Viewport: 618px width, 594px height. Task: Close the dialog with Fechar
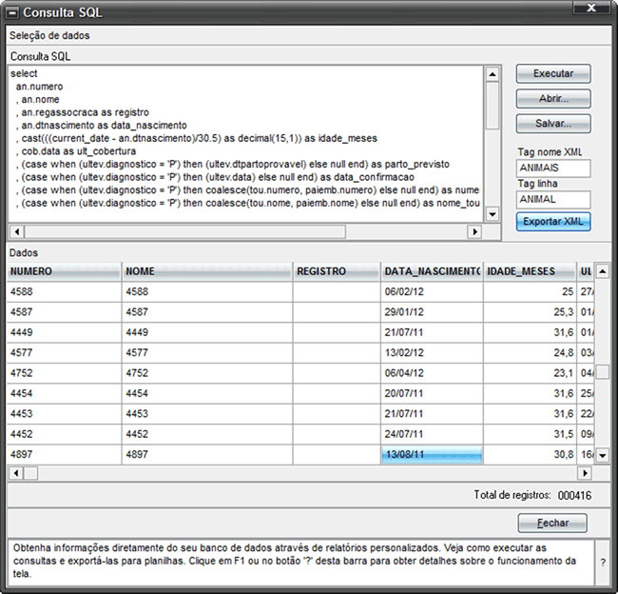click(552, 523)
